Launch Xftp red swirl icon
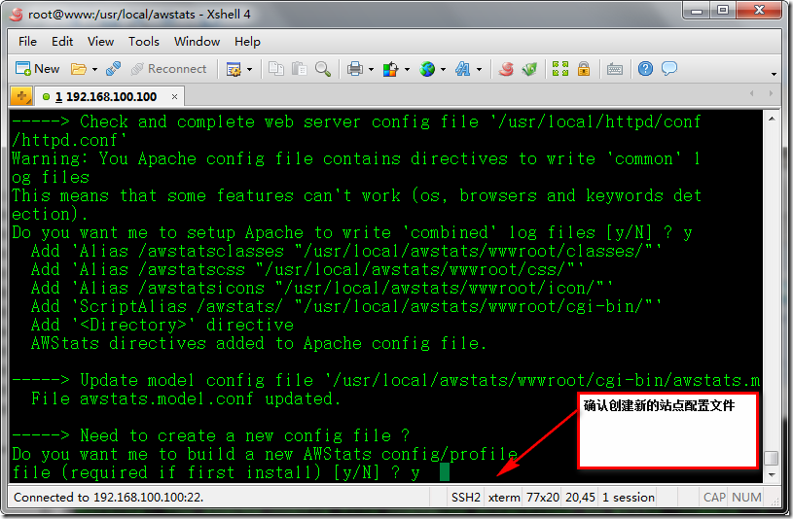Viewport: 793px width, 519px height. tap(506, 68)
